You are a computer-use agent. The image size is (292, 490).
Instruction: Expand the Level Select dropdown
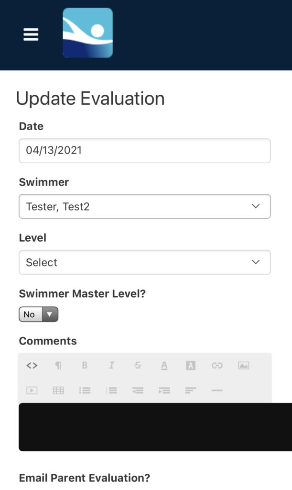[x=145, y=262]
